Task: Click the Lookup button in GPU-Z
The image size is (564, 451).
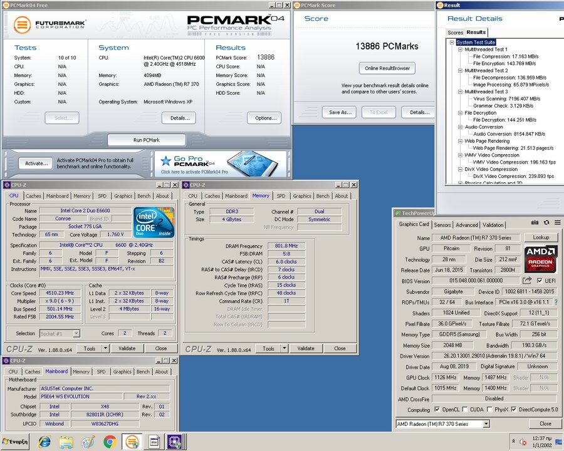Action: tap(541, 237)
